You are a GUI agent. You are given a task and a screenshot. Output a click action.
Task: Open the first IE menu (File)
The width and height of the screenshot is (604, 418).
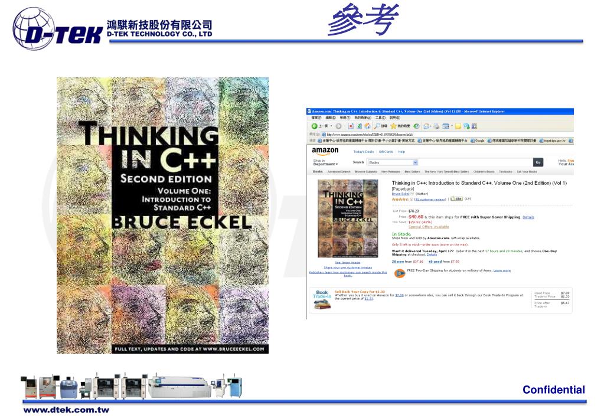coord(316,117)
